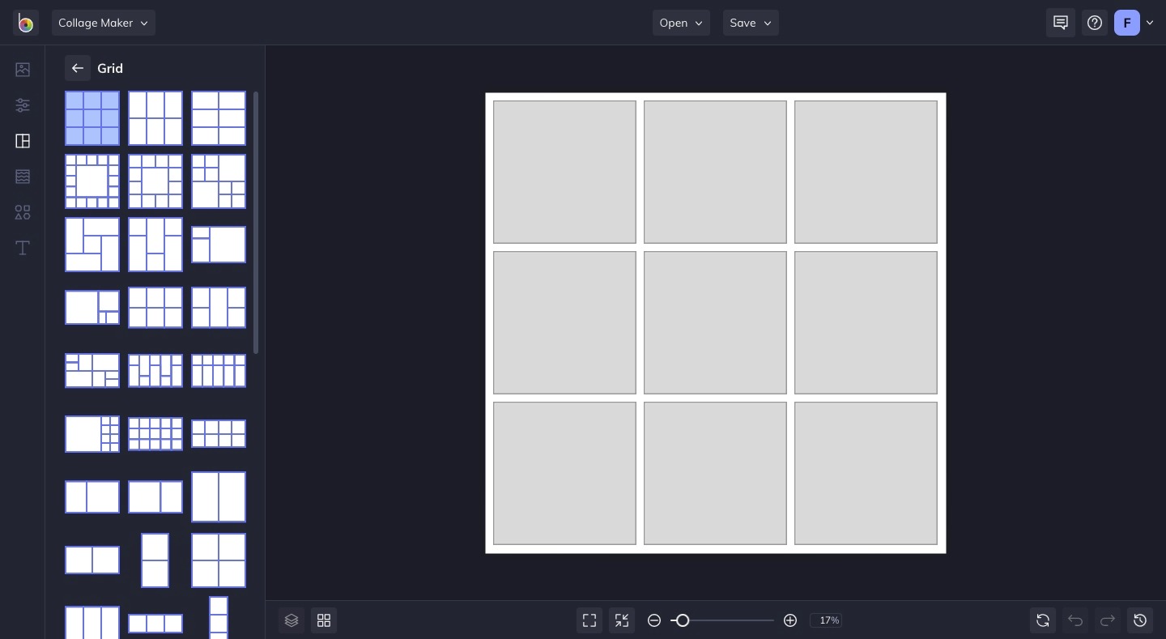Click the fit to screen icon

(589, 620)
